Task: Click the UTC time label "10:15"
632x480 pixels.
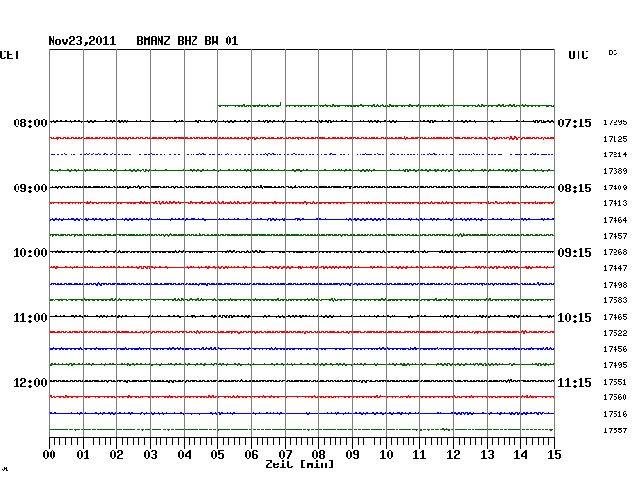Action: pos(575,318)
